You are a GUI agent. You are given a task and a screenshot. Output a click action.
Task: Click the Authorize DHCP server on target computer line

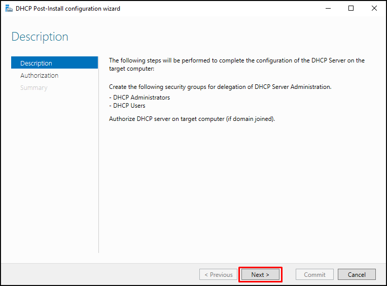192,119
